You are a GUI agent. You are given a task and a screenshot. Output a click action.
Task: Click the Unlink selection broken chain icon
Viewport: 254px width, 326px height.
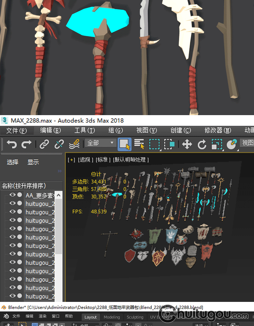(x=59, y=144)
